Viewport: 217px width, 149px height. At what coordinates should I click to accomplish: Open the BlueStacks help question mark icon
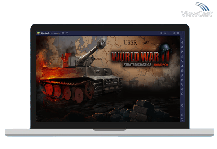tap(161, 33)
